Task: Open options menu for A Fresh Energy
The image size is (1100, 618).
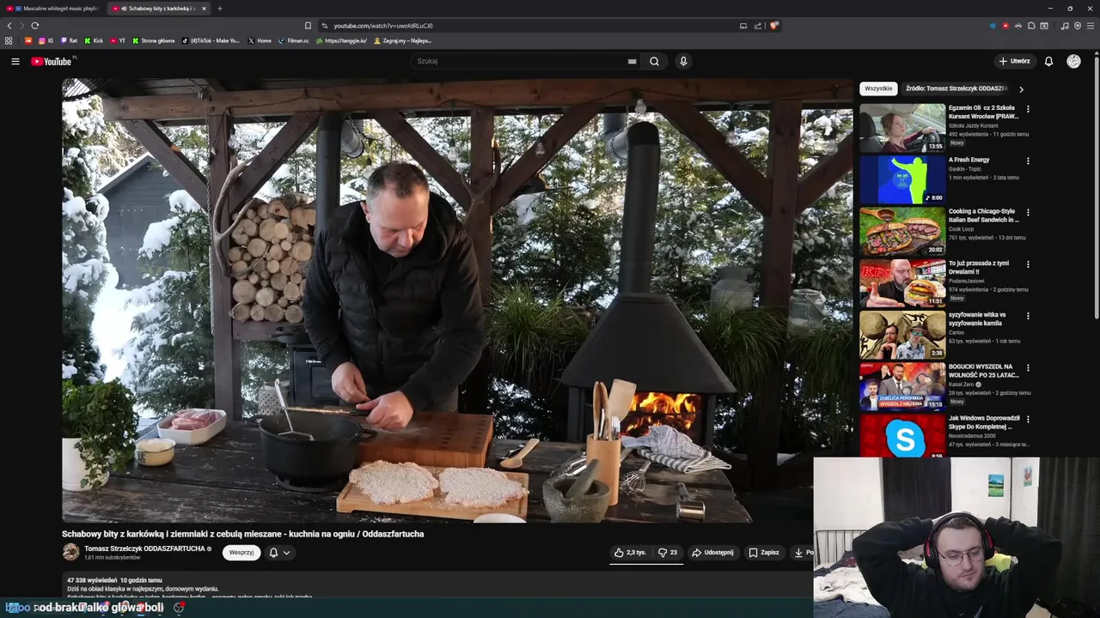Action: coord(1028,161)
